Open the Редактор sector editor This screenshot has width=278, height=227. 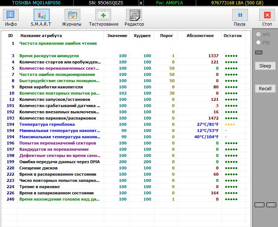[134, 18]
